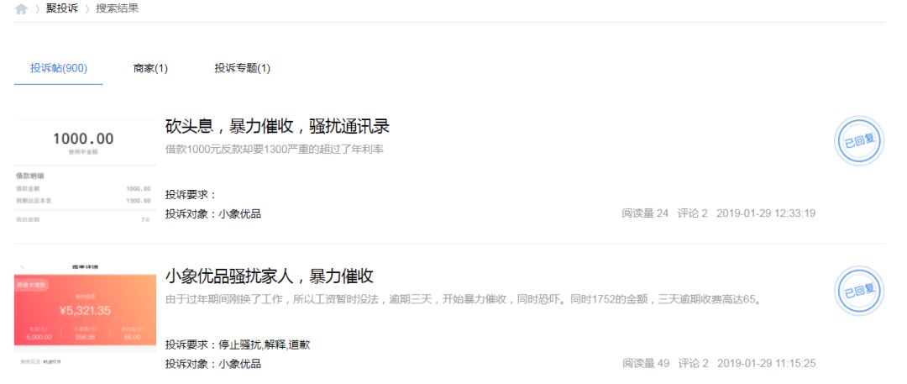Open complaint titled 砍头息，暴力催收，骚扰通讯录
The height and width of the screenshot is (384, 907).
coord(278,126)
